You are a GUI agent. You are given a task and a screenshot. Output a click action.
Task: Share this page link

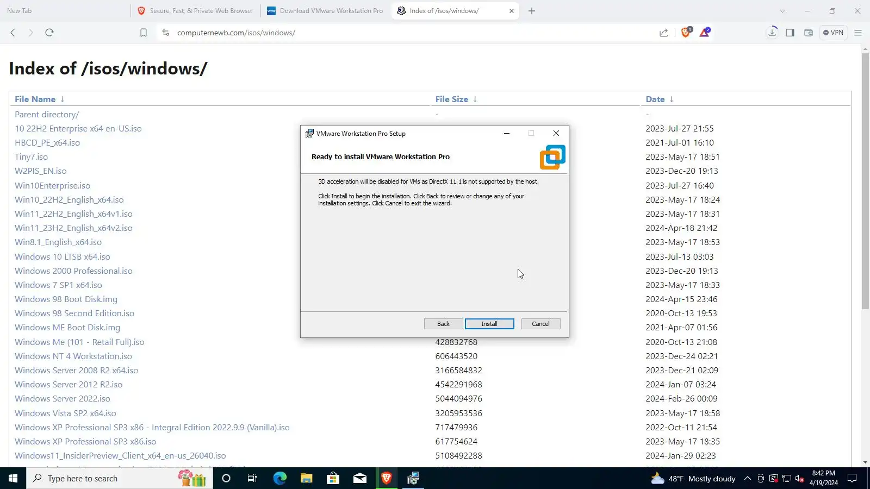[x=664, y=33]
